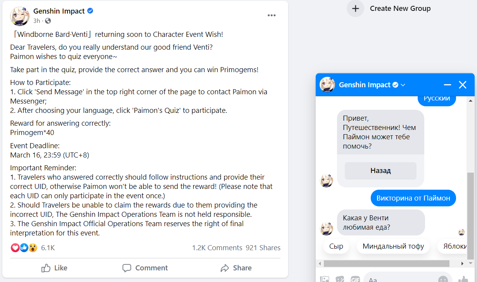Open post options three-dot menu
This screenshot has width=477, height=282.
(x=271, y=16)
